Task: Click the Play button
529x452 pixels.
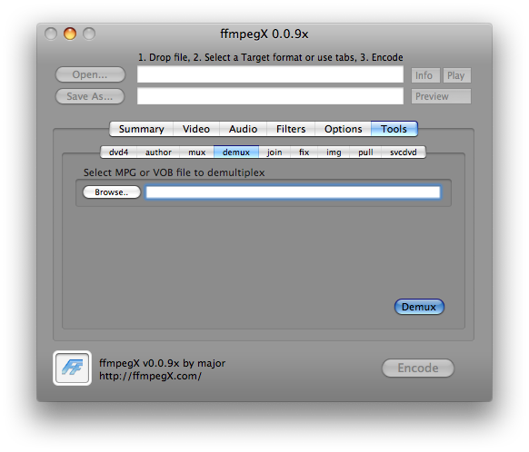Action: tap(457, 75)
